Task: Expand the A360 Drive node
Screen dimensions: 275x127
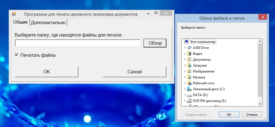Action: [x=185, y=48]
